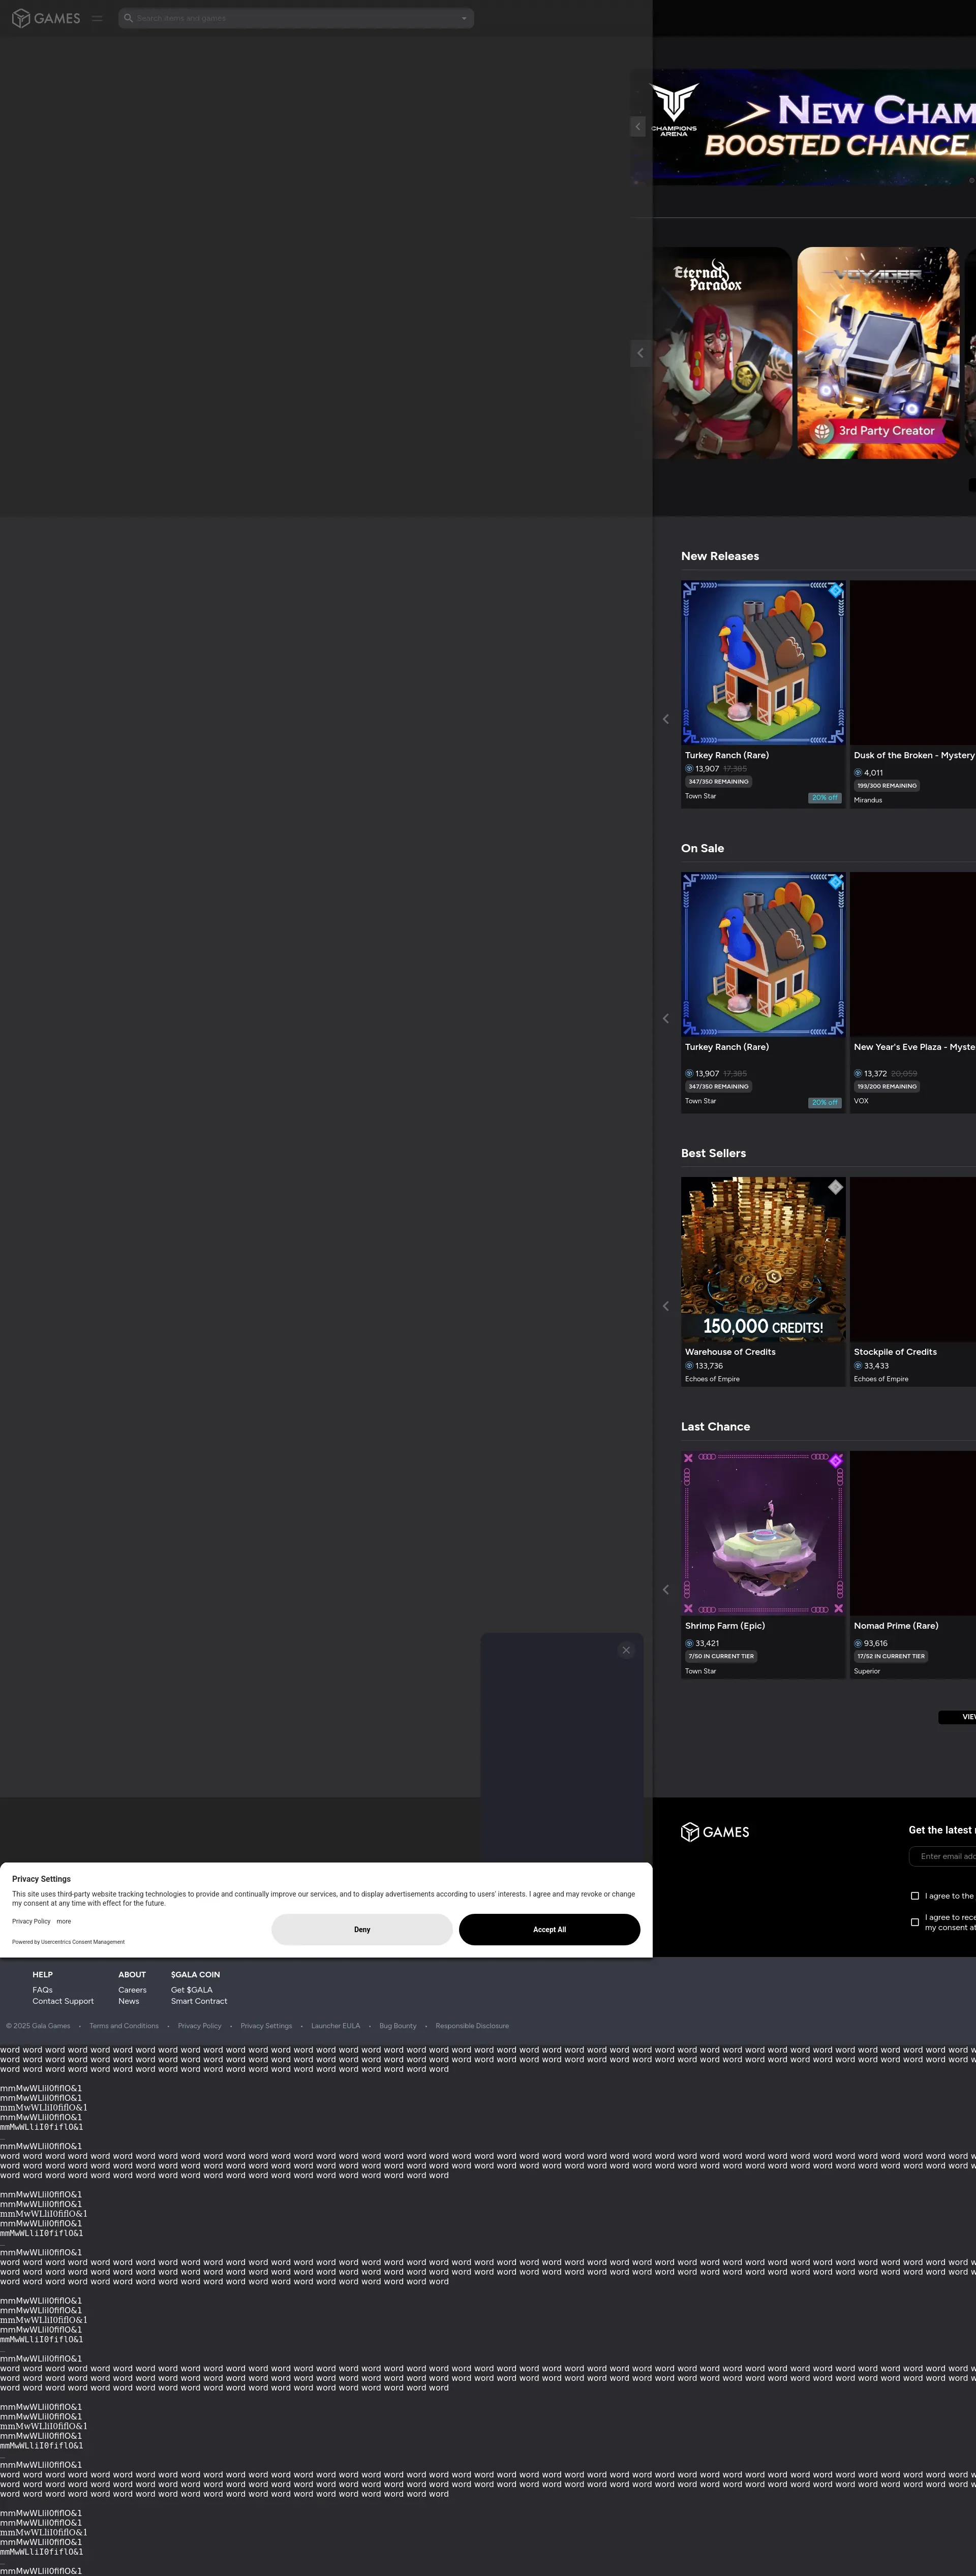Go to previous game card beside Eternal Paradox
The width and height of the screenshot is (976, 2576).
pyautogui.click(x=640, y=353)
